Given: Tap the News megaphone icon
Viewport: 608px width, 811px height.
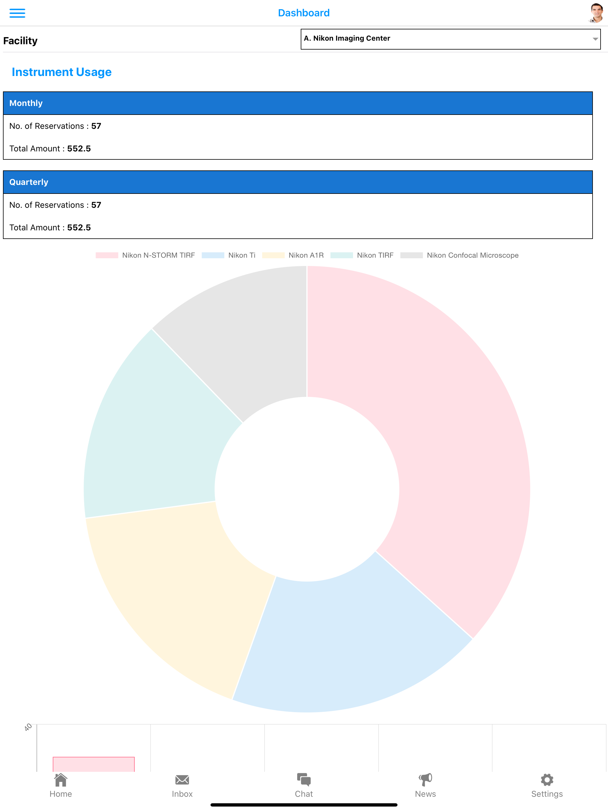Looking at the screenshot, I should click(x=425, y=780).
